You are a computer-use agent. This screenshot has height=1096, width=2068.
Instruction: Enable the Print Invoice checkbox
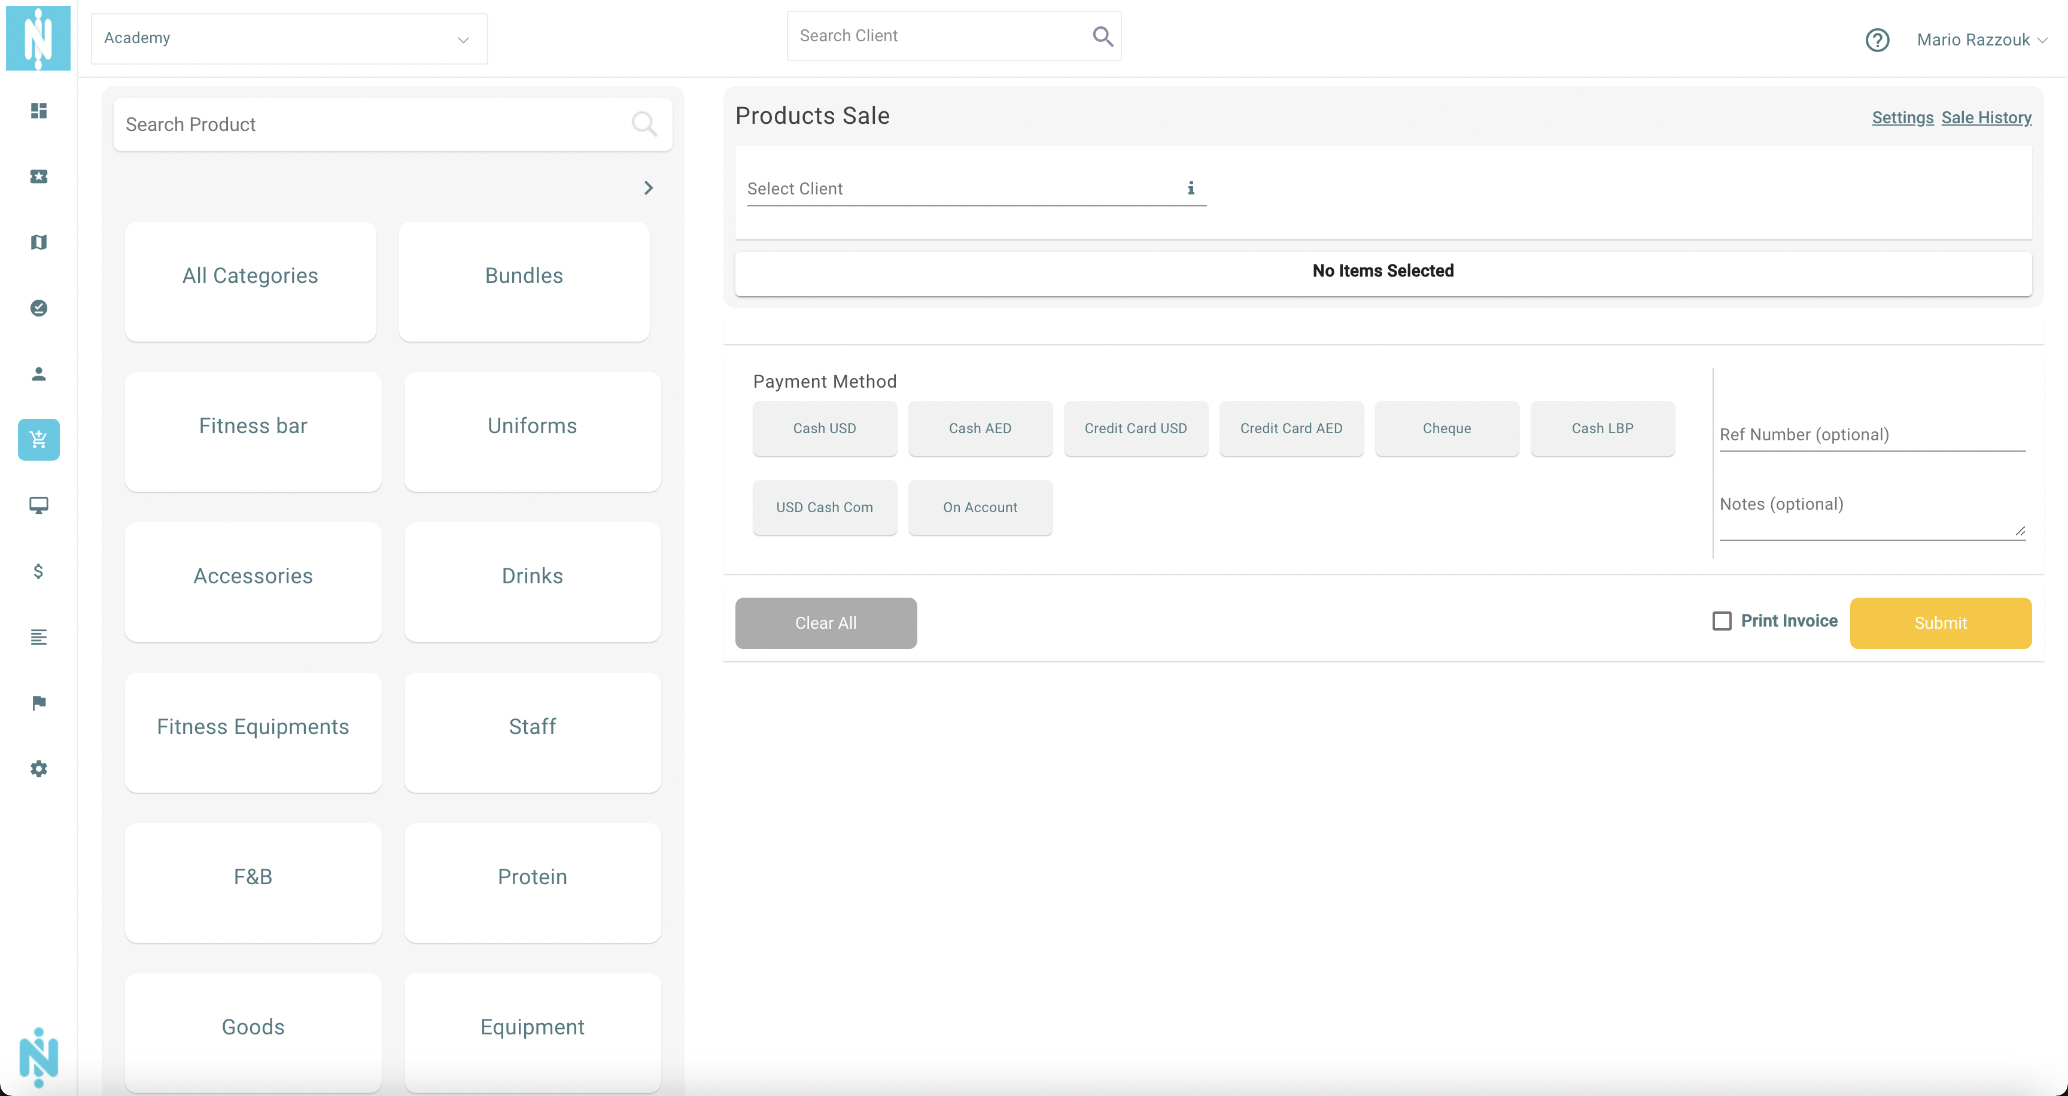coord(1721,621)
